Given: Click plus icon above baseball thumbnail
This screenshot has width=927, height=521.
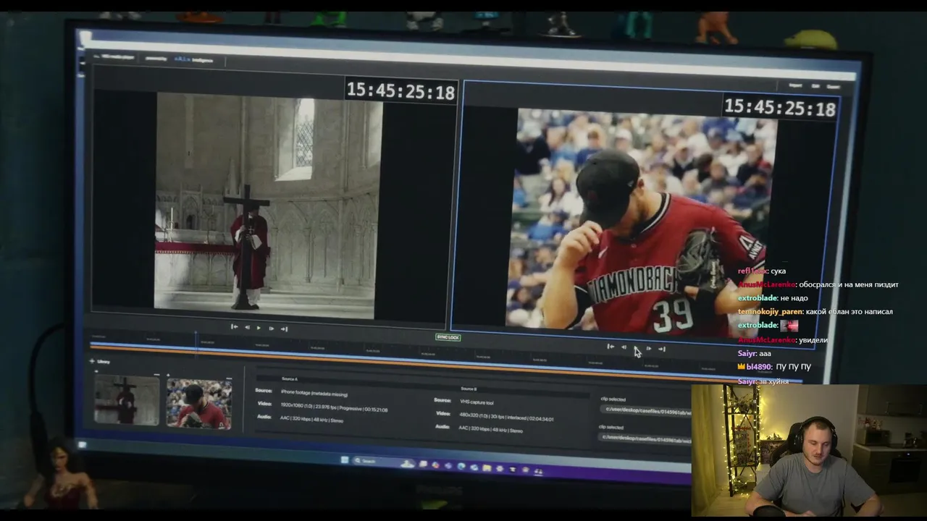Looking at the screenshot, I should [168, 375].
